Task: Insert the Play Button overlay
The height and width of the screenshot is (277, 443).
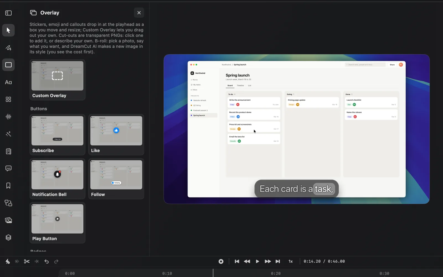Action: click(x=57, y=223)
